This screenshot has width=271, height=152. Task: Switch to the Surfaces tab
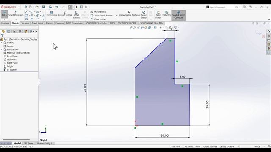tap(25, 23)
